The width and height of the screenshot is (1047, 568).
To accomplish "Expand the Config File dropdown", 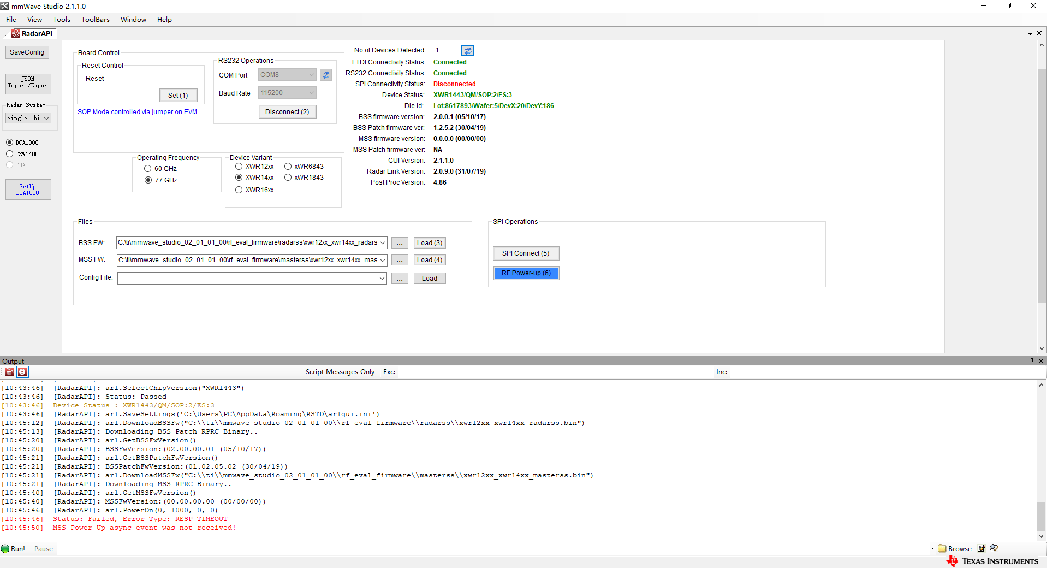I will tap(382, 279).
